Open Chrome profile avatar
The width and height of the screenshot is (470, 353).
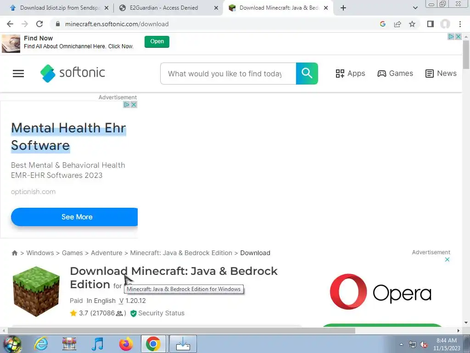(x=445, y=24)
